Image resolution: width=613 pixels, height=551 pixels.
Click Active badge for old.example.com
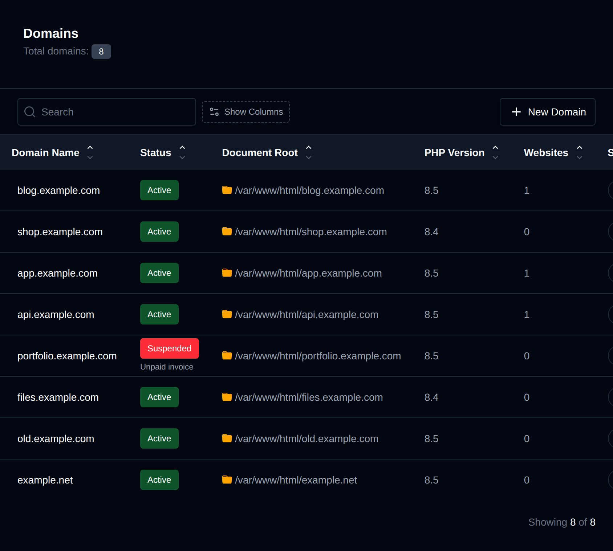159,438
